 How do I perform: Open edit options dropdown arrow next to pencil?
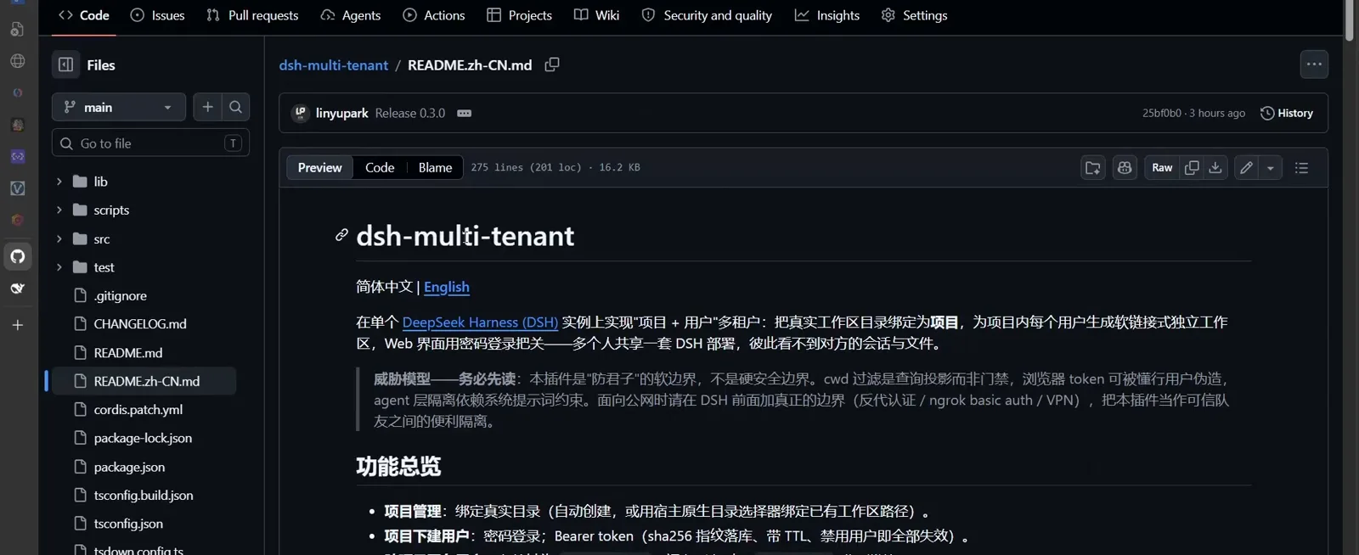pyautogui.click(x=1271, y=168)
